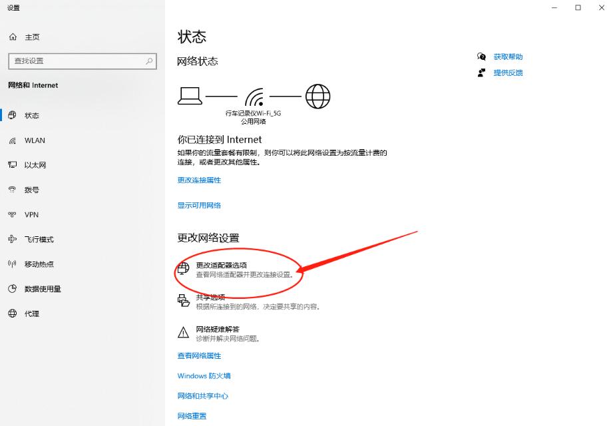Image resolution: width=607 pixels, height=426 pixels.
Task: Open 更改适配器选项 adapter options
Action: coord(221,266)
